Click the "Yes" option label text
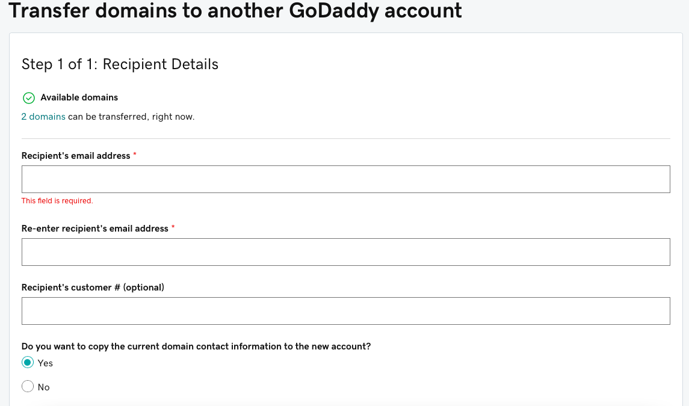 (45, 363)
